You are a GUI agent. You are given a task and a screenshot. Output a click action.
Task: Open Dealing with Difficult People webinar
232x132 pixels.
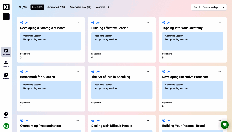pyautogui.click(x=112, y=126)
